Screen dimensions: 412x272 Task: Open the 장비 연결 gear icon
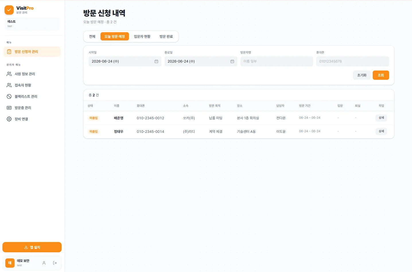pos(9,119)
